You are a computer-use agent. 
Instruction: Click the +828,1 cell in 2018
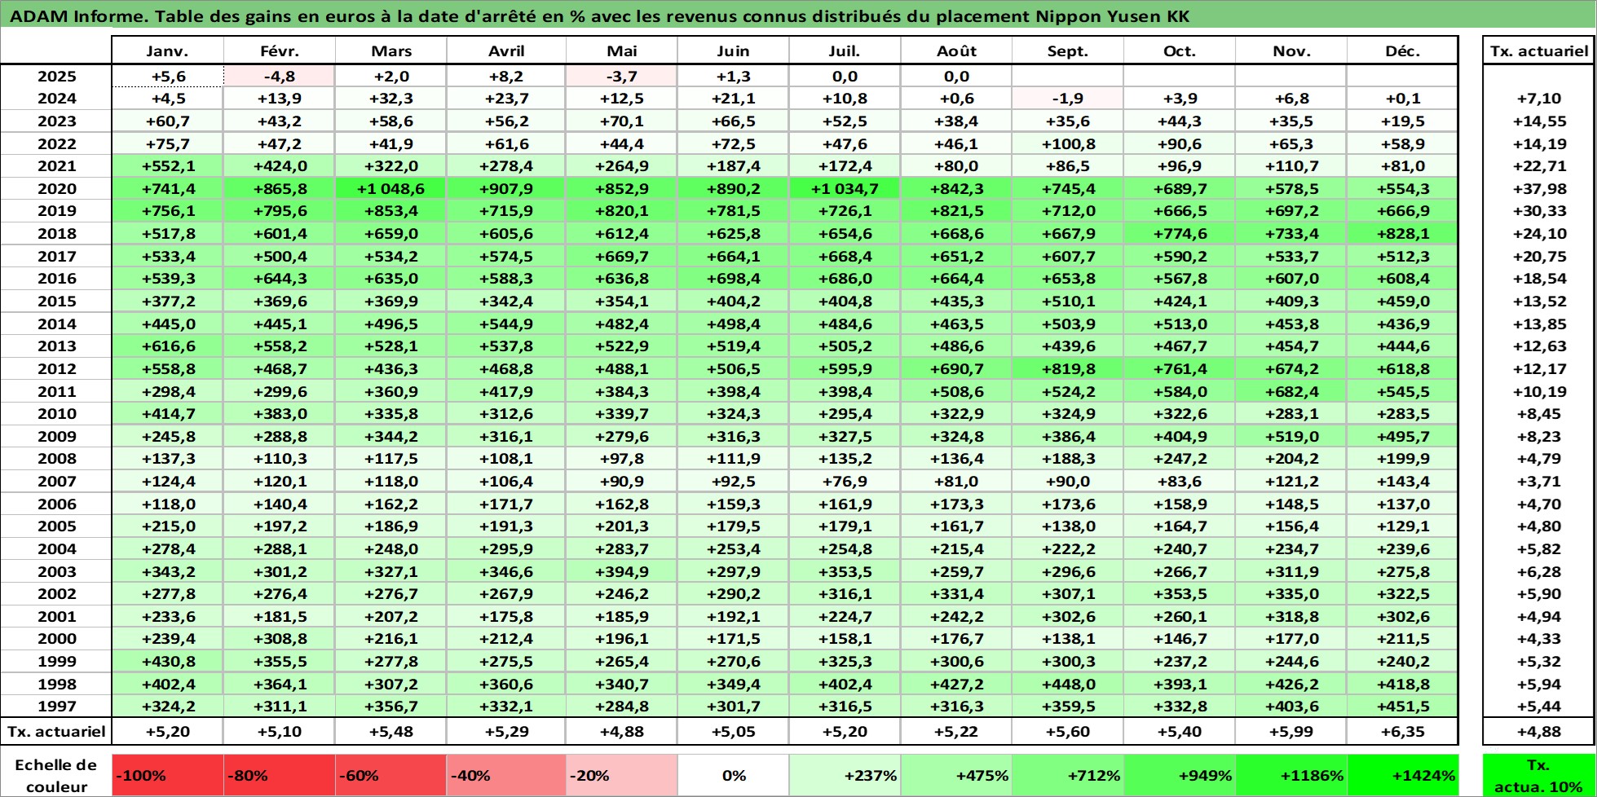[1402, 233]
